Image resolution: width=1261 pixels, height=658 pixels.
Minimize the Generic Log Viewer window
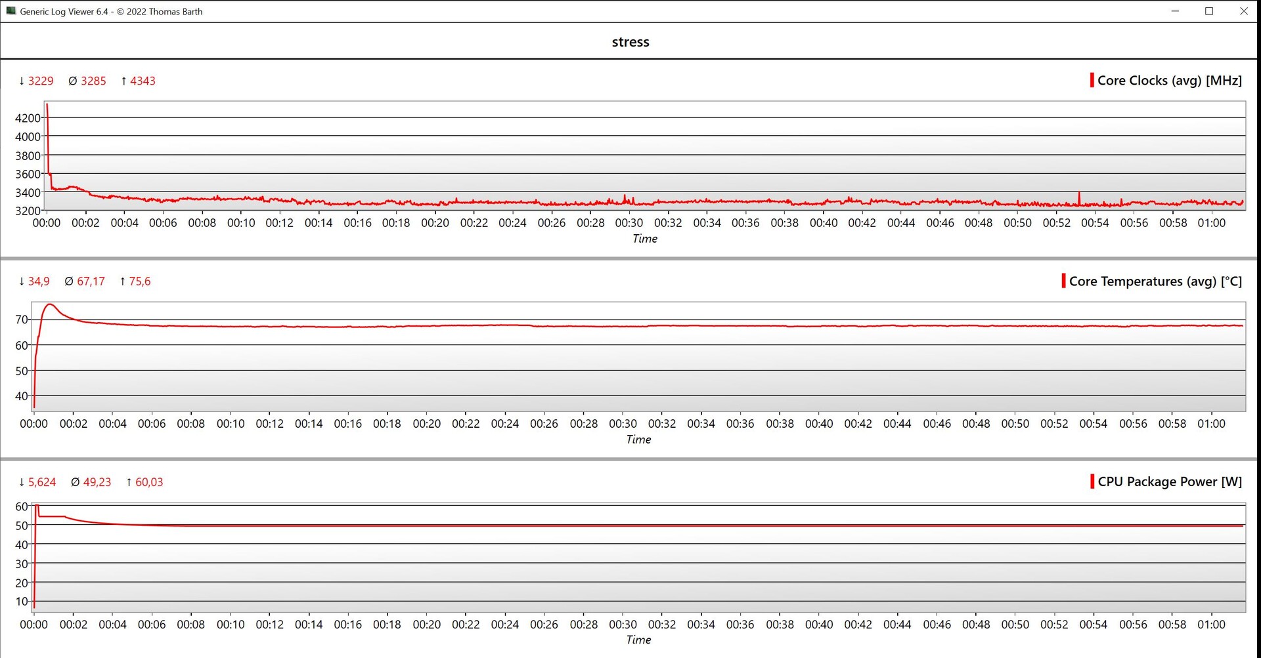[1175, 11]
